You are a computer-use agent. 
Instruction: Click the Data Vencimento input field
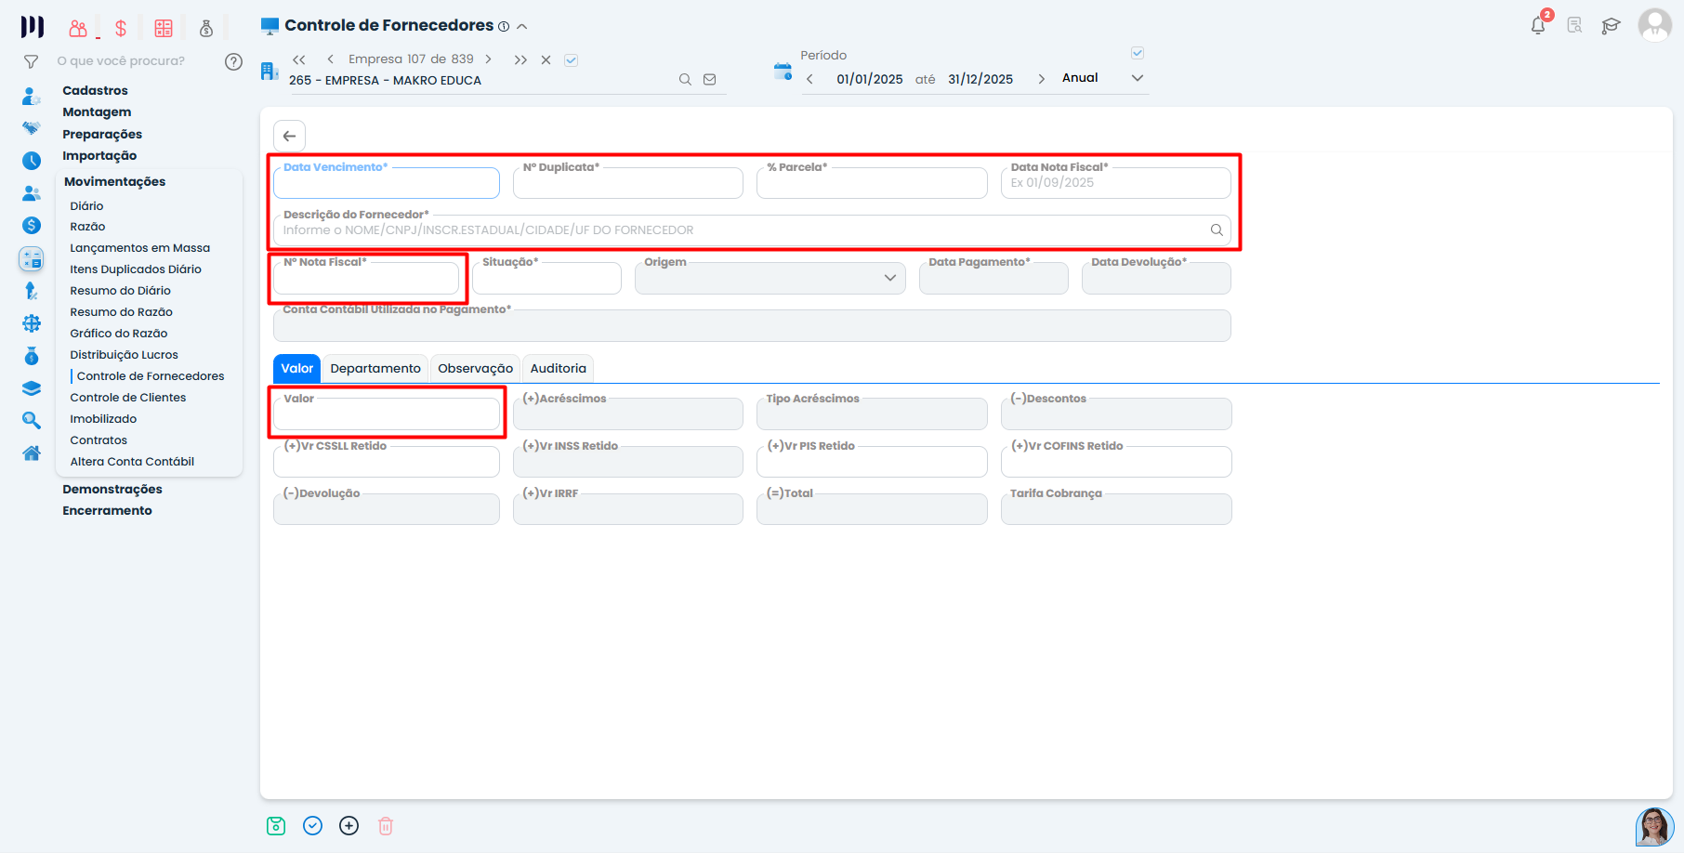(x=387, y=184)
